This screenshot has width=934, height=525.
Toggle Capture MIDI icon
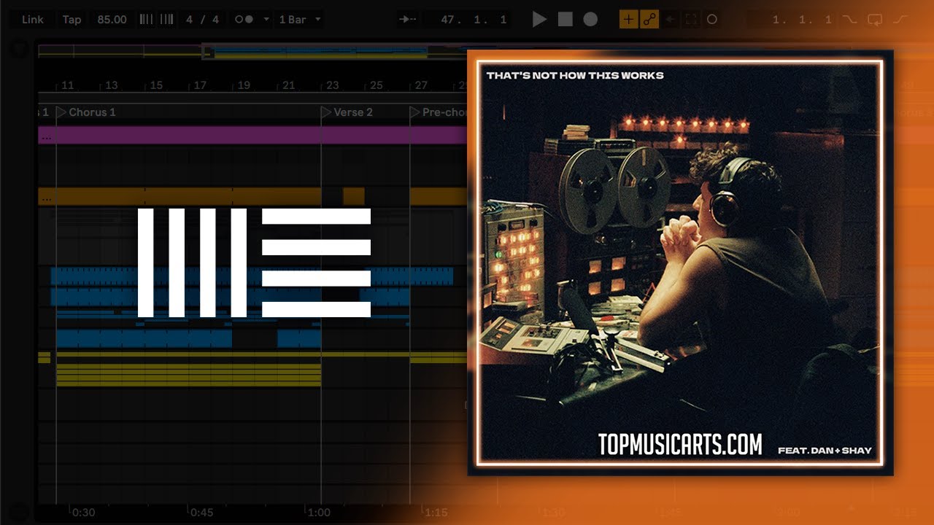(x=691, y=20)
